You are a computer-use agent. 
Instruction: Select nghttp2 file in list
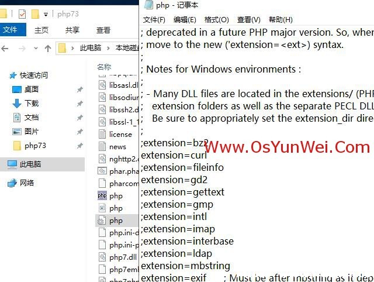pos(118,159)
